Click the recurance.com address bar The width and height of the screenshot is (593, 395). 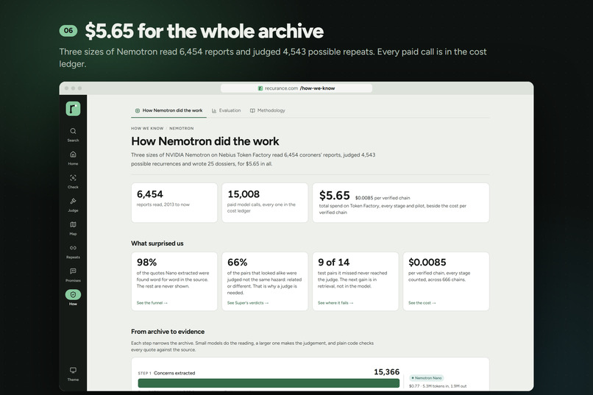click(296, 88)
